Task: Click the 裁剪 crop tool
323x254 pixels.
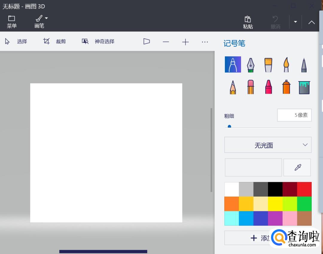Action: [54, 42]
